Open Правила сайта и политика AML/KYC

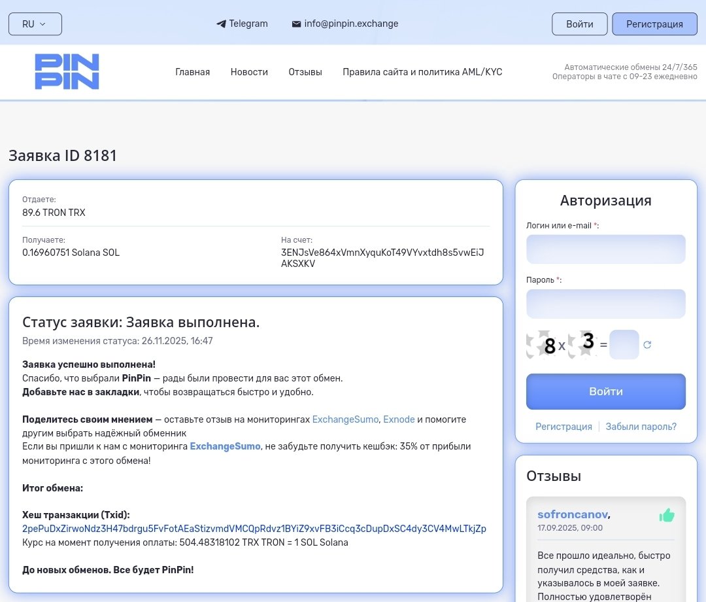(422, 72)
